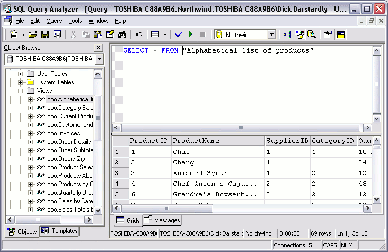Click the dbo.Product Sales view icon
Viewport: 388px width, 252px height.
point(40,167)
